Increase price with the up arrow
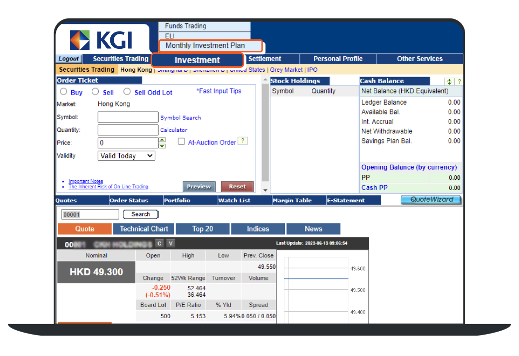 pos(162,140)
